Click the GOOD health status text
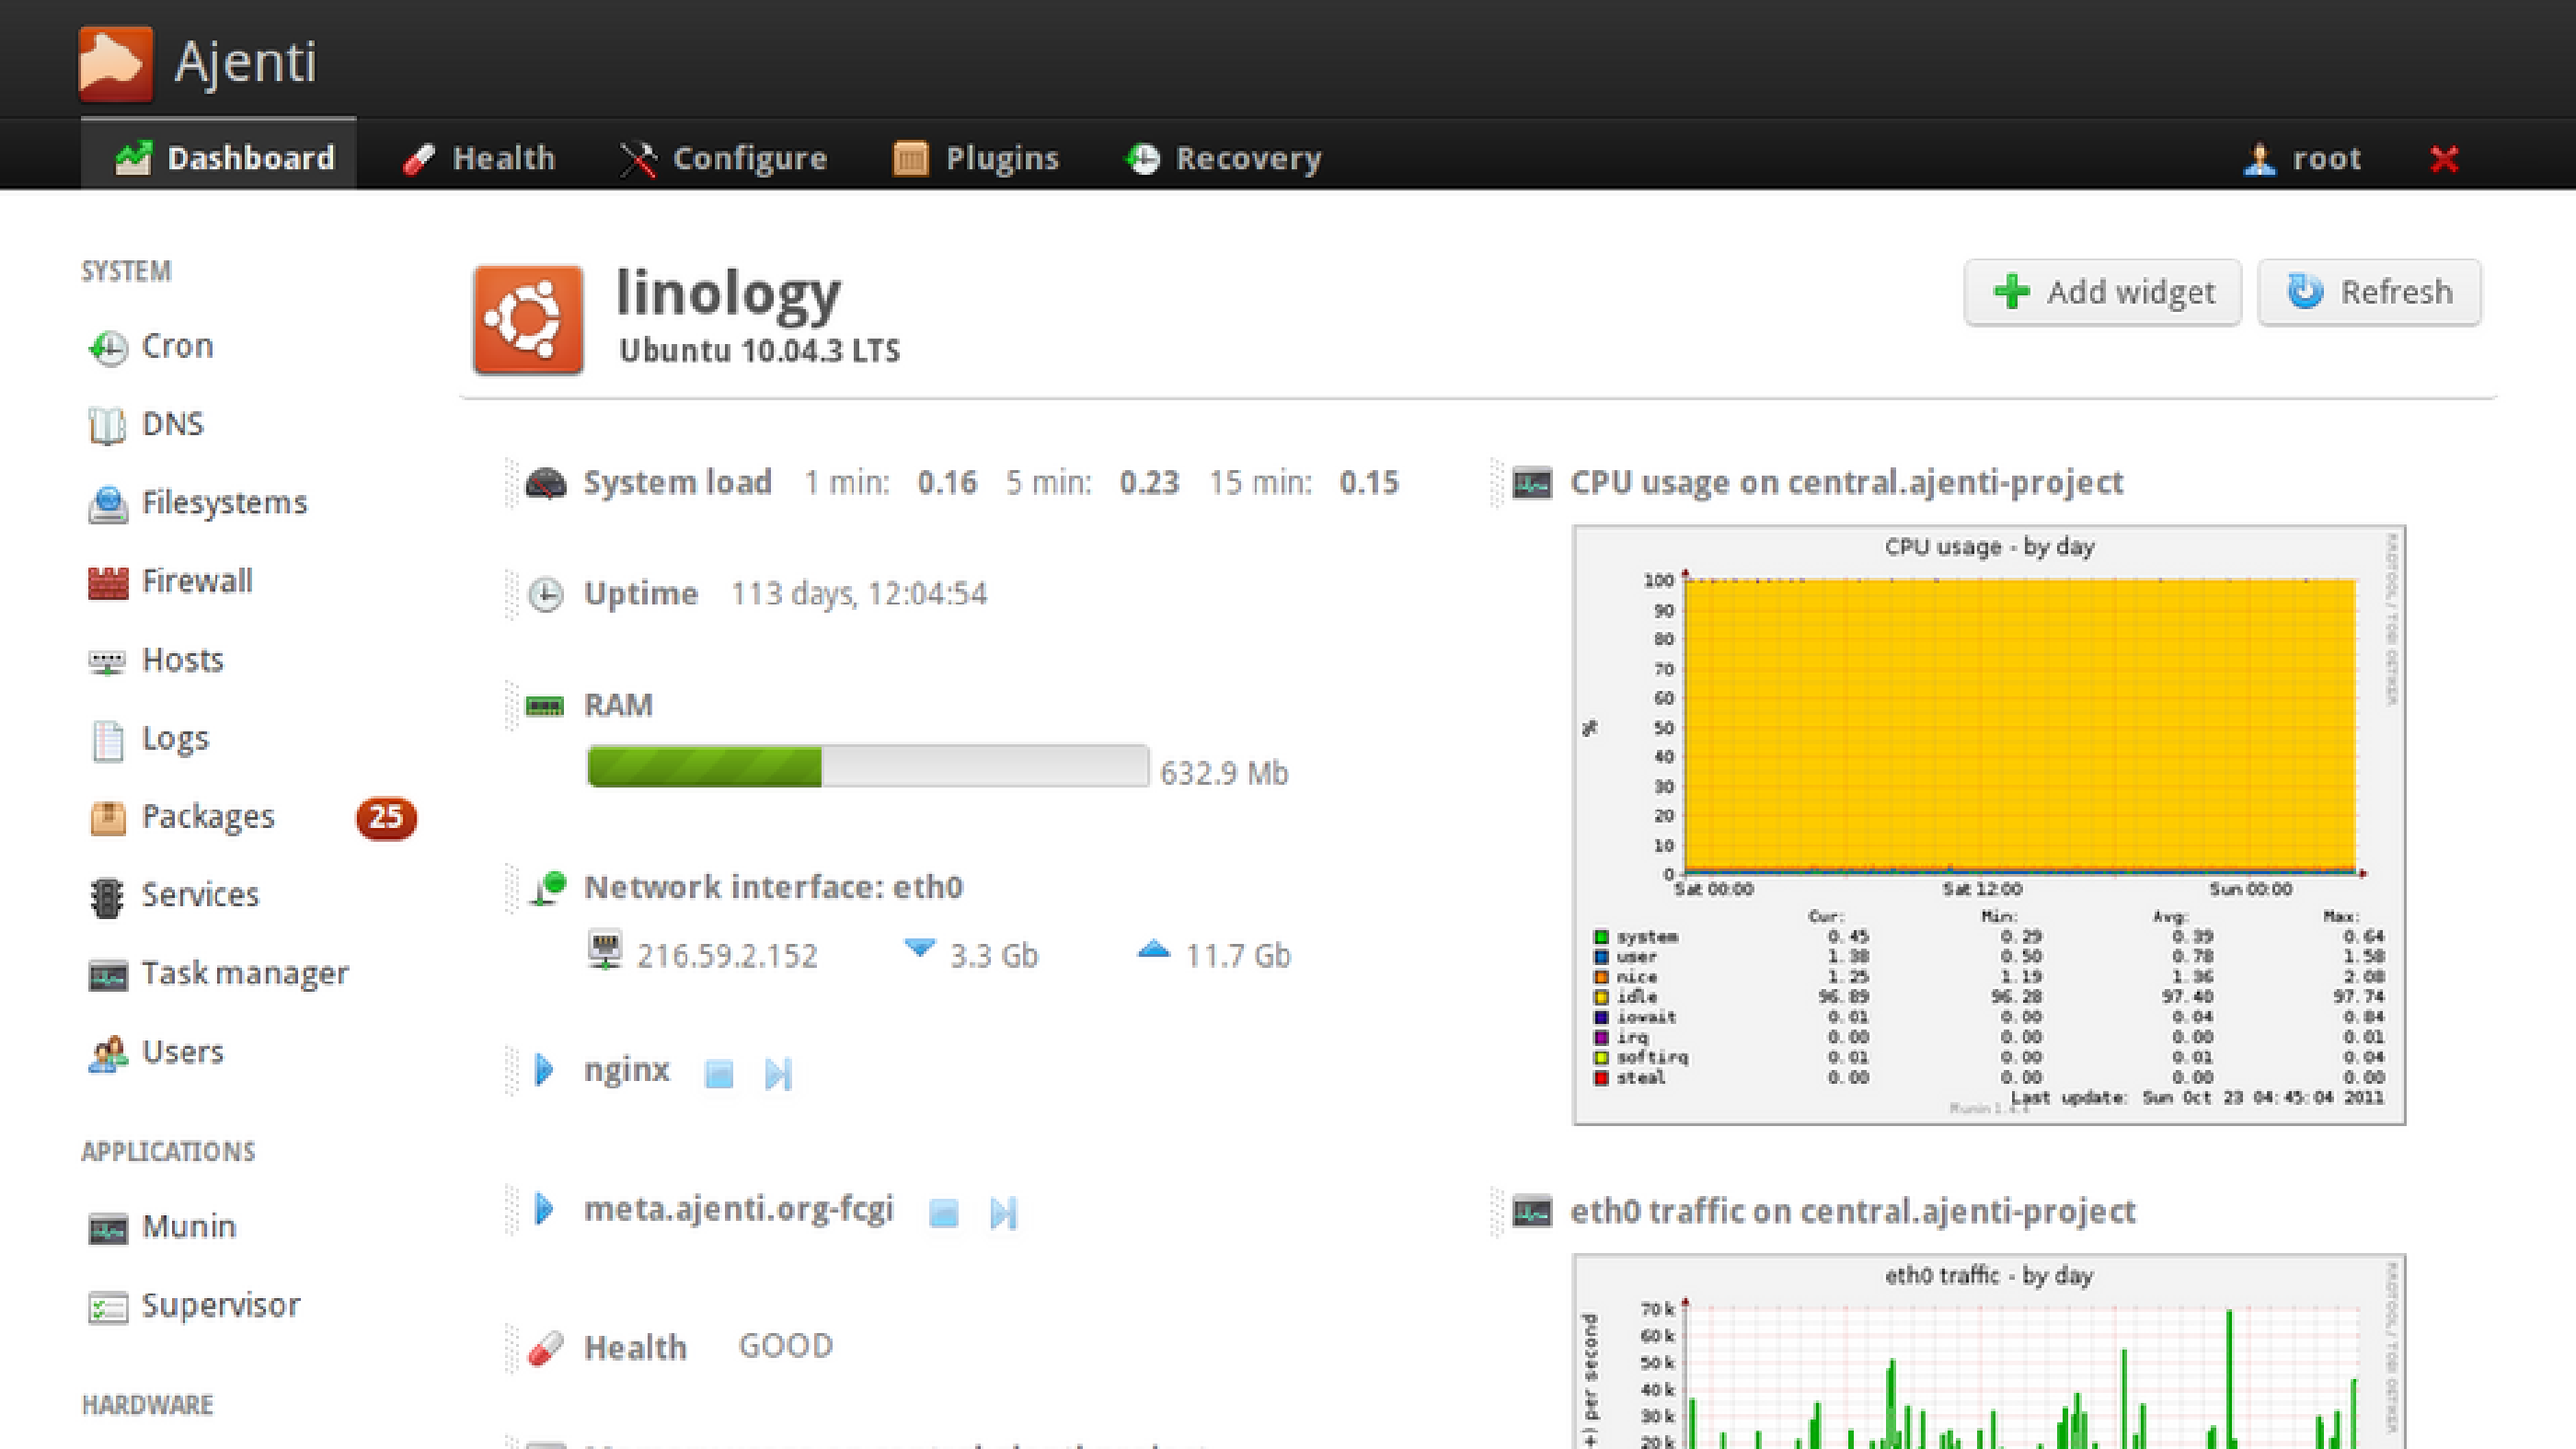The image size is (2576, 1449). (x=786, y=1346)
